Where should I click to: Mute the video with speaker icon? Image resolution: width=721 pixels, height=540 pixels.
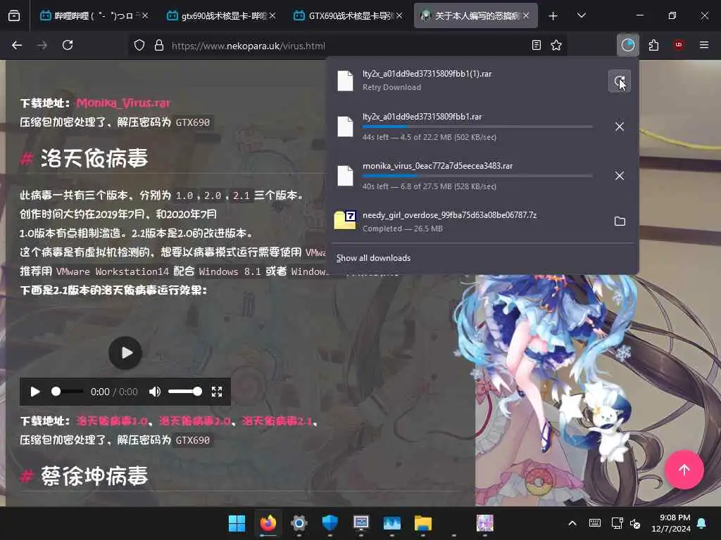154,392
